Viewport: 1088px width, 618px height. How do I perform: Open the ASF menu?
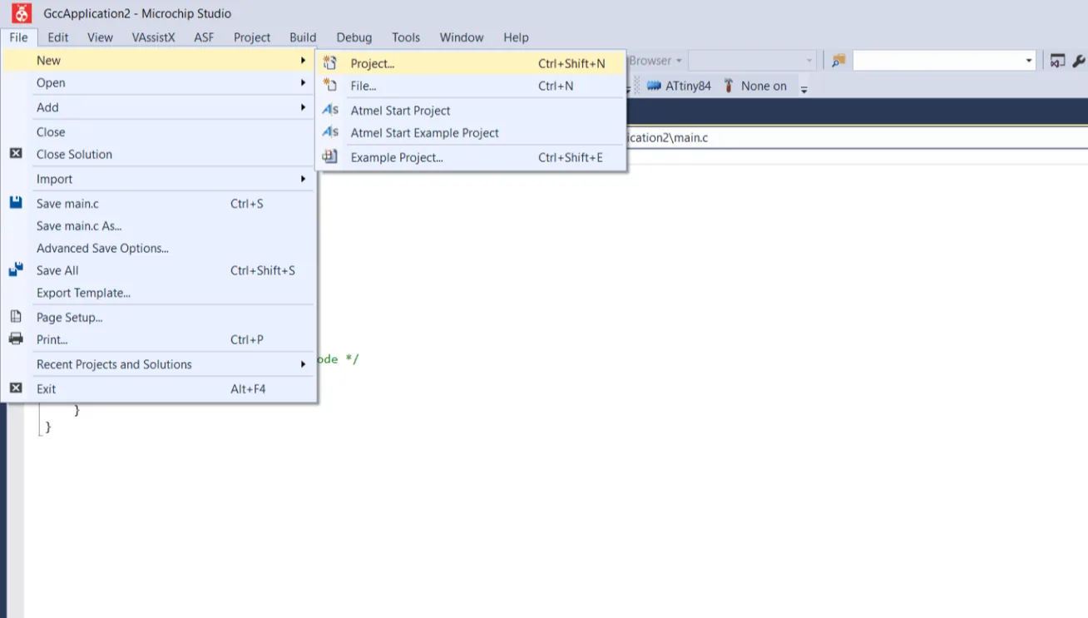(204, 37)
